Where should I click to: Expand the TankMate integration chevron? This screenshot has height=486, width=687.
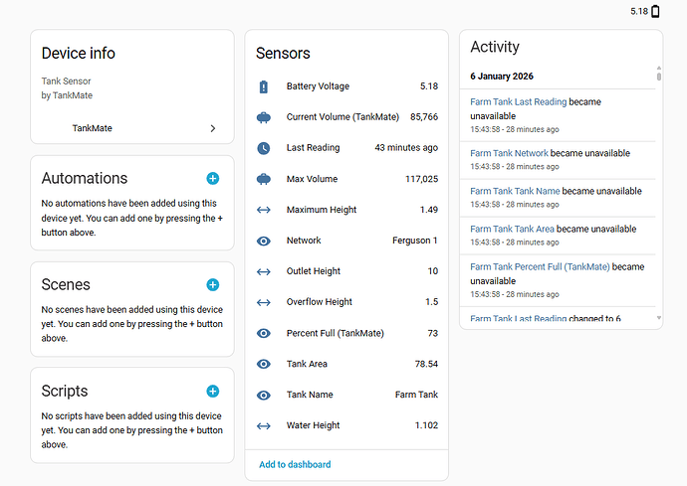(213, 128)
